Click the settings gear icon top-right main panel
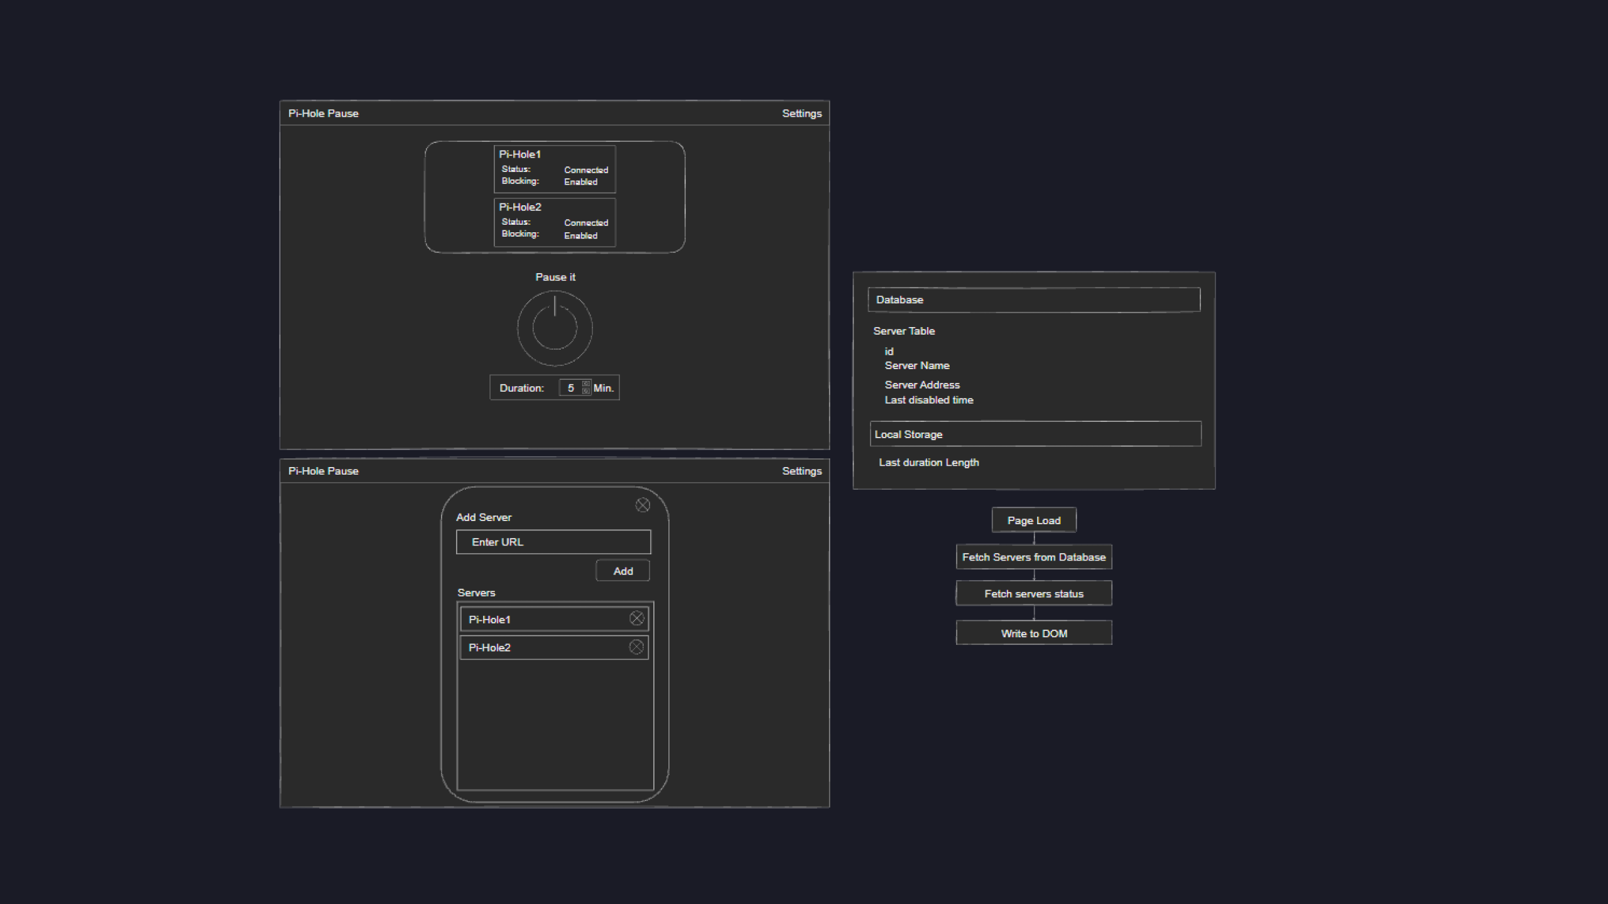This screenshot has width=1608, height=904. pos(801,112)
